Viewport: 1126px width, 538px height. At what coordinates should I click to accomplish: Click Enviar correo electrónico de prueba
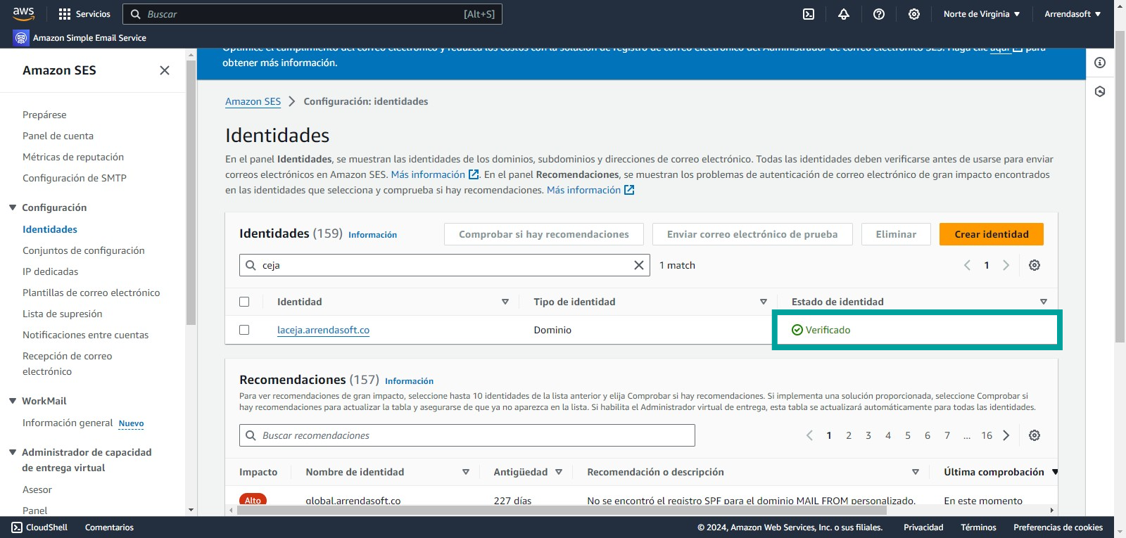(x=752, y=234)
